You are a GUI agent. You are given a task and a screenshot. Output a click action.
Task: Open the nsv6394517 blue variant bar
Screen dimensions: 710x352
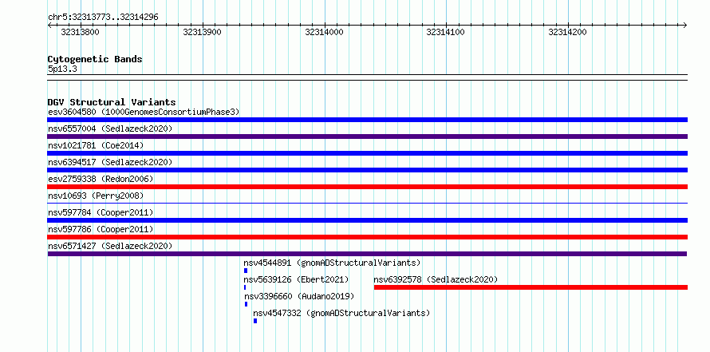(x=367, y=170)
